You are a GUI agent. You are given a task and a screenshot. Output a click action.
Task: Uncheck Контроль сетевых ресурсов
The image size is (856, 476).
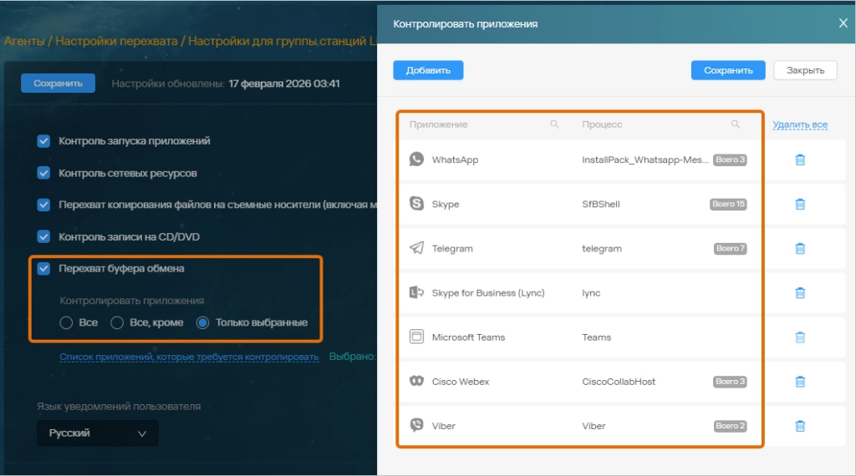click(x=44, y=173)
